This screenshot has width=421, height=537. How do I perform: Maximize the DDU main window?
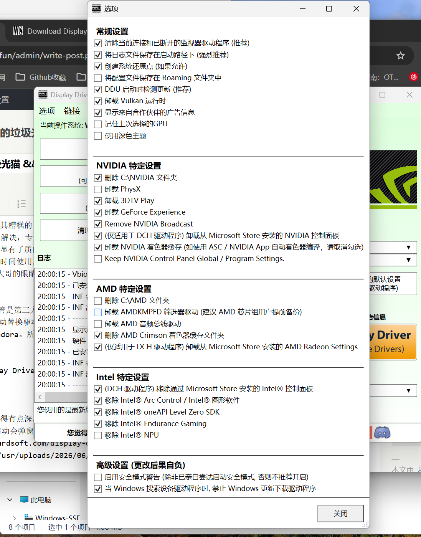pyautogui.click(x=382, y=94)
